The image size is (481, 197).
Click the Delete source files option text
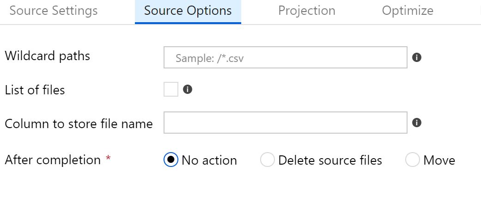click(330, 160)
